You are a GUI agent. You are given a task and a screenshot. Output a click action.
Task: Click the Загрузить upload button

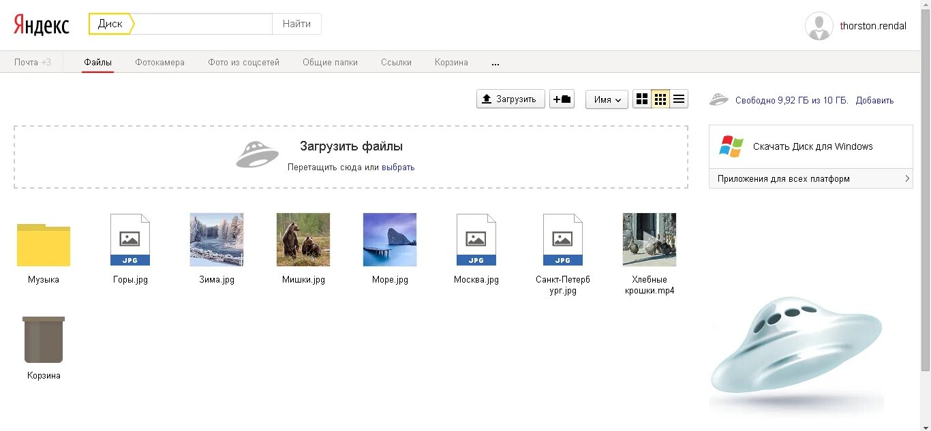[x=510, y=99]
